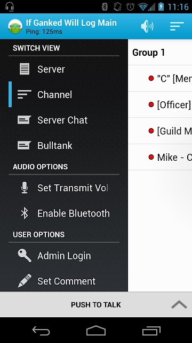
Task: Tap the Android Home navigation button
Action: (x=96, y=330)
